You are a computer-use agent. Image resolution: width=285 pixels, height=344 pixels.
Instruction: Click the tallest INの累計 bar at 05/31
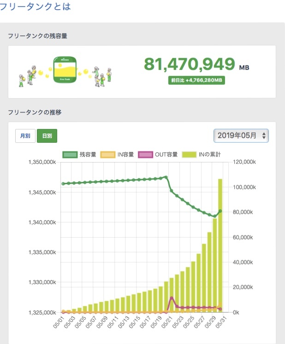point(220,244)
